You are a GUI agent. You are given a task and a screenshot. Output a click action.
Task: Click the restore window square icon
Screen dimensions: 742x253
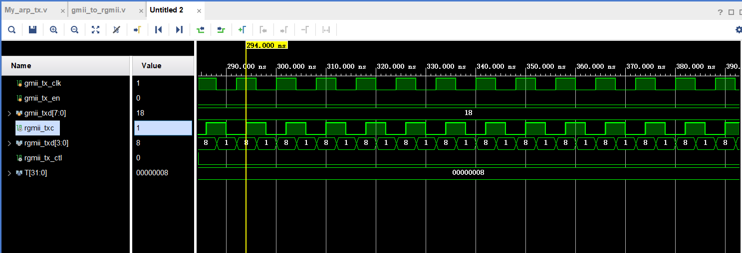click(732, 12)
